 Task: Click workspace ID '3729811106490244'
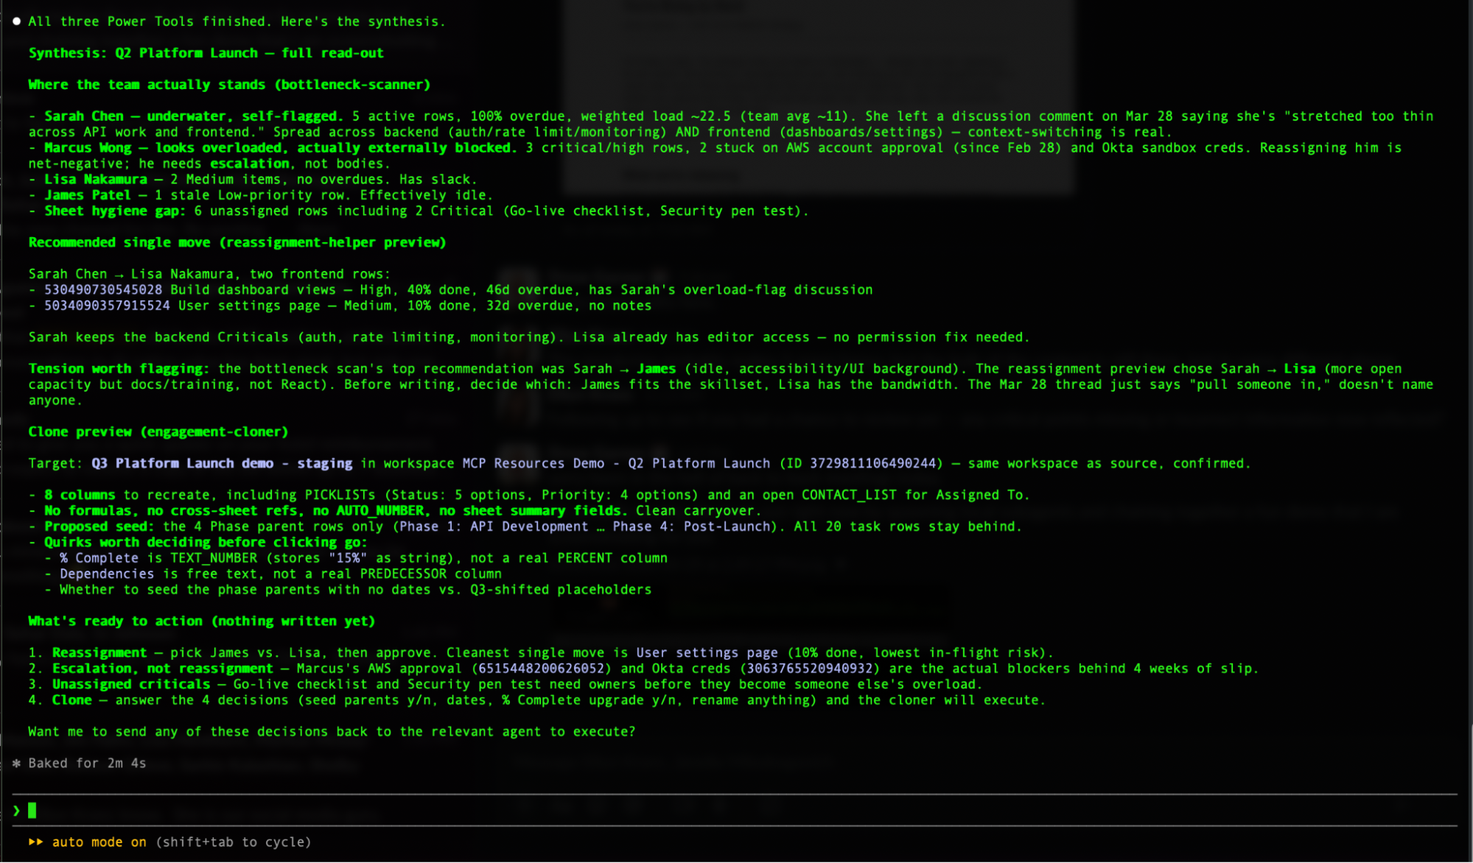[x=873, y=464]
